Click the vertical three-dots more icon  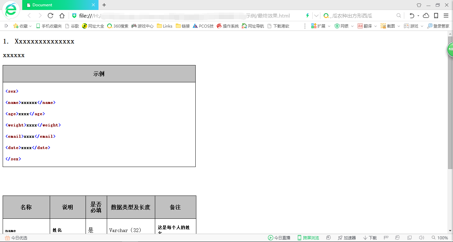click(305, 26)
